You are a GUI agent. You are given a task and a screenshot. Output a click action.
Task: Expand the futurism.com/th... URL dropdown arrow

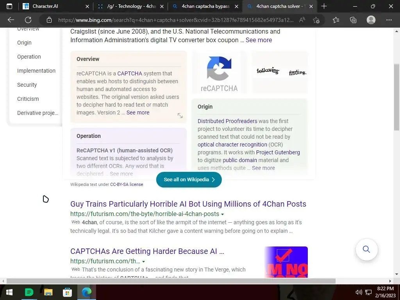144,262
